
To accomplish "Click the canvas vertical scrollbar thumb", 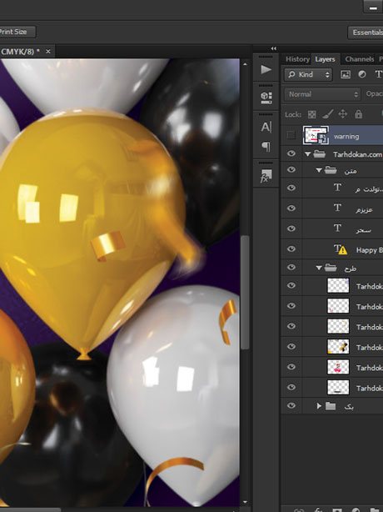I will 245,292.
